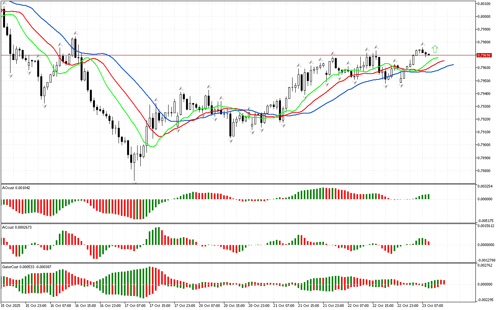Click the 0.78800 price scale label
This screenshot has height=310, width=496.
pyautogui.click(x=484, y=170)
